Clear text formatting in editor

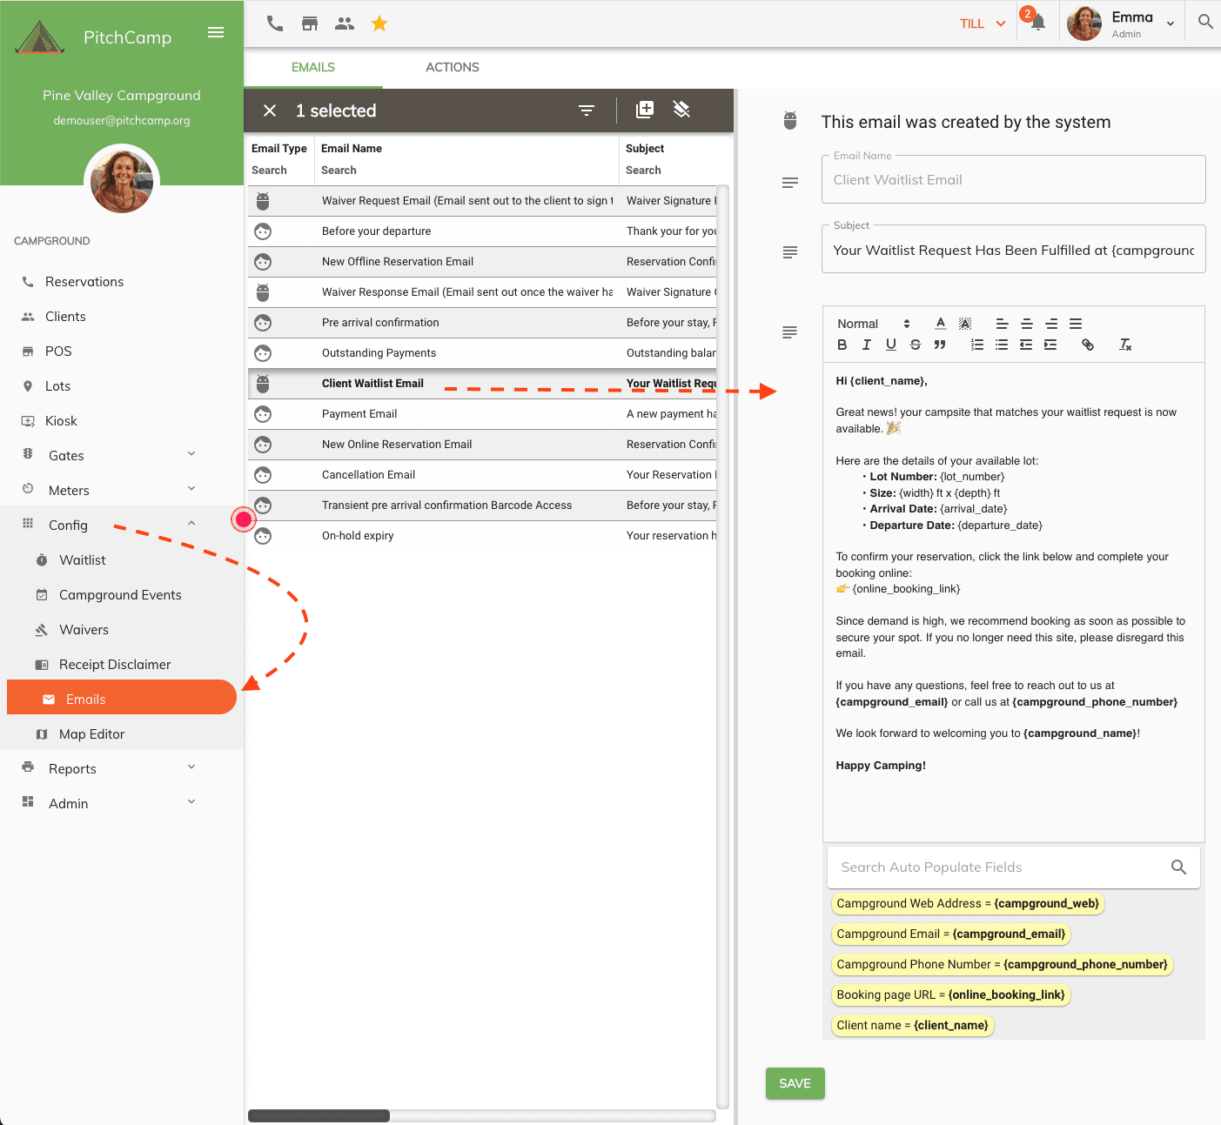[x=1125, y=345]
